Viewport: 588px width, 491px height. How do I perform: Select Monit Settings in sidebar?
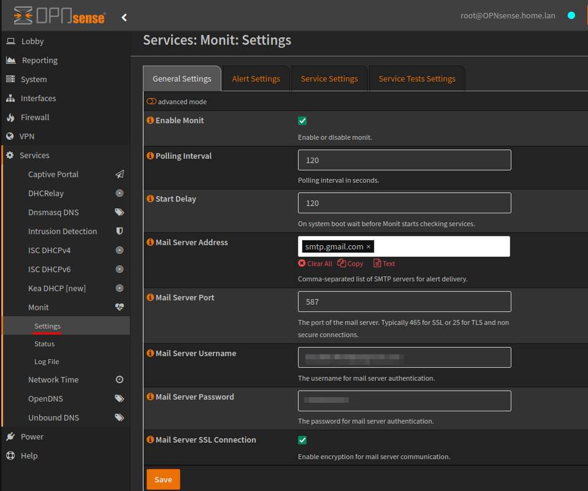coord(47,326)
